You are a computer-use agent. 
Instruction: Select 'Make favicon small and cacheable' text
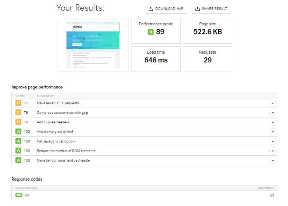click(x=63, y=160)
